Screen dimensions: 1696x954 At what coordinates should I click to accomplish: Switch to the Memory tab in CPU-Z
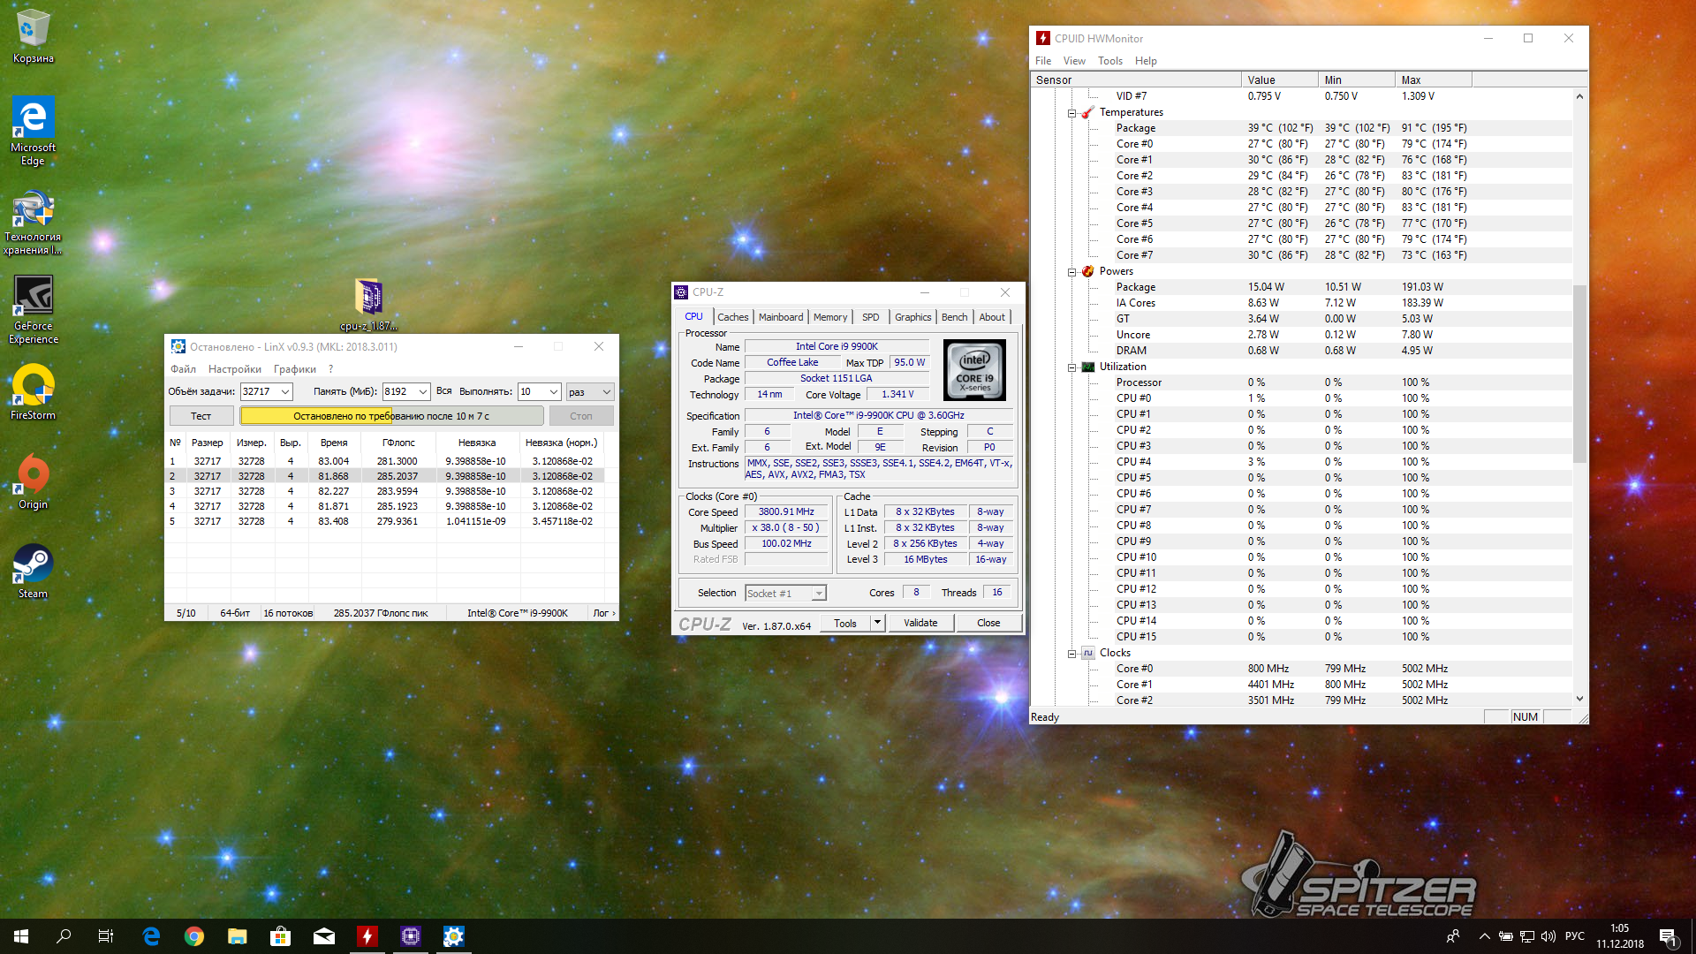[829, 317]
